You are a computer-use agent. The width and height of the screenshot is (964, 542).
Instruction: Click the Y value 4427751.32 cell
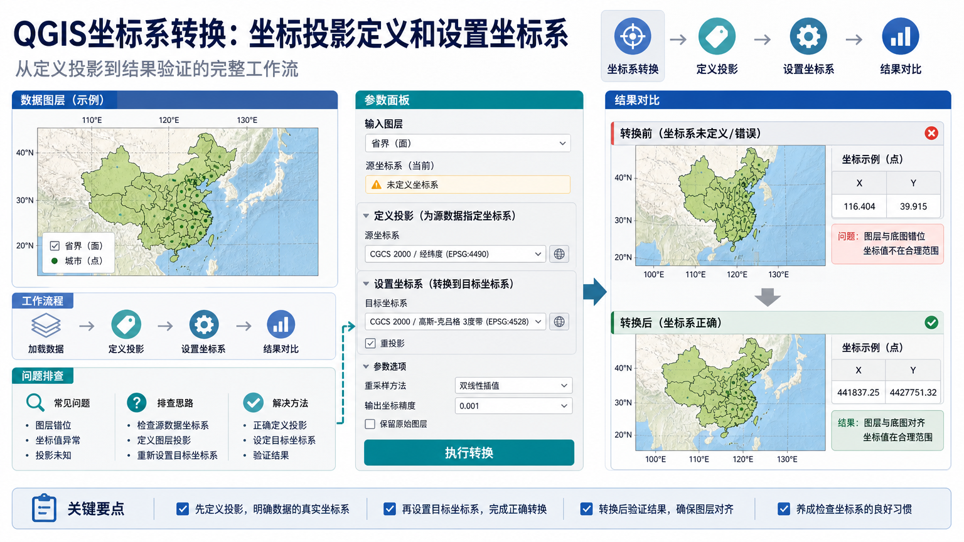913,393
